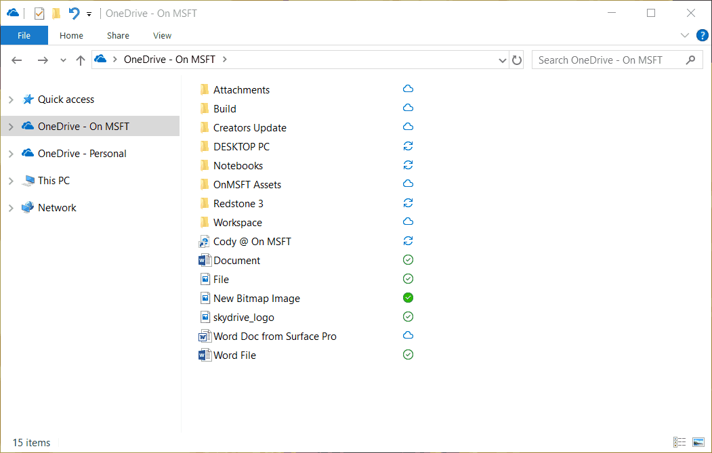712x453 pixels.
Task: Open the address bar history dropdown
Action: pos(502,60)
